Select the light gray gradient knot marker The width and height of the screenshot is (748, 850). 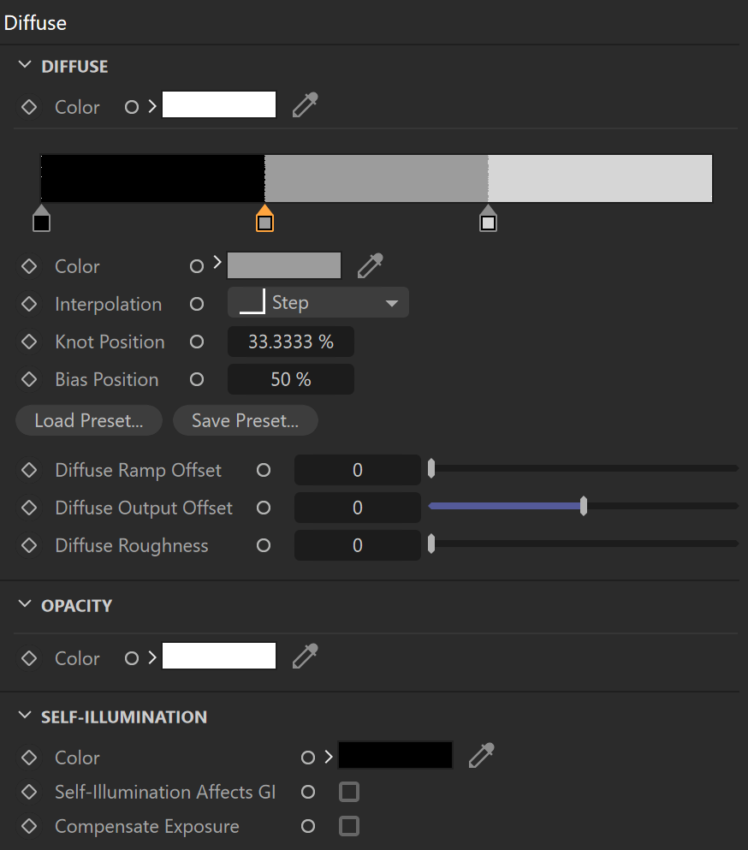tap(489, 218)
